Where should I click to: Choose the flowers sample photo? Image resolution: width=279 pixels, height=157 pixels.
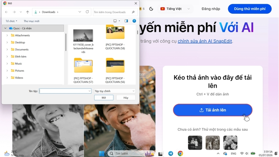[x=230, y=143]
